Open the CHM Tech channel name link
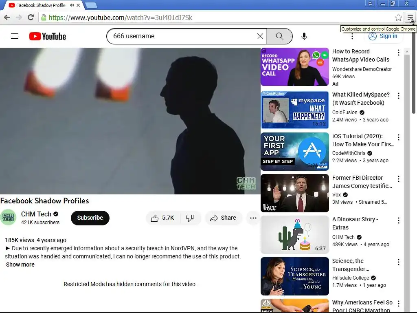The image size is (417, 313). (x=36, y=214)
